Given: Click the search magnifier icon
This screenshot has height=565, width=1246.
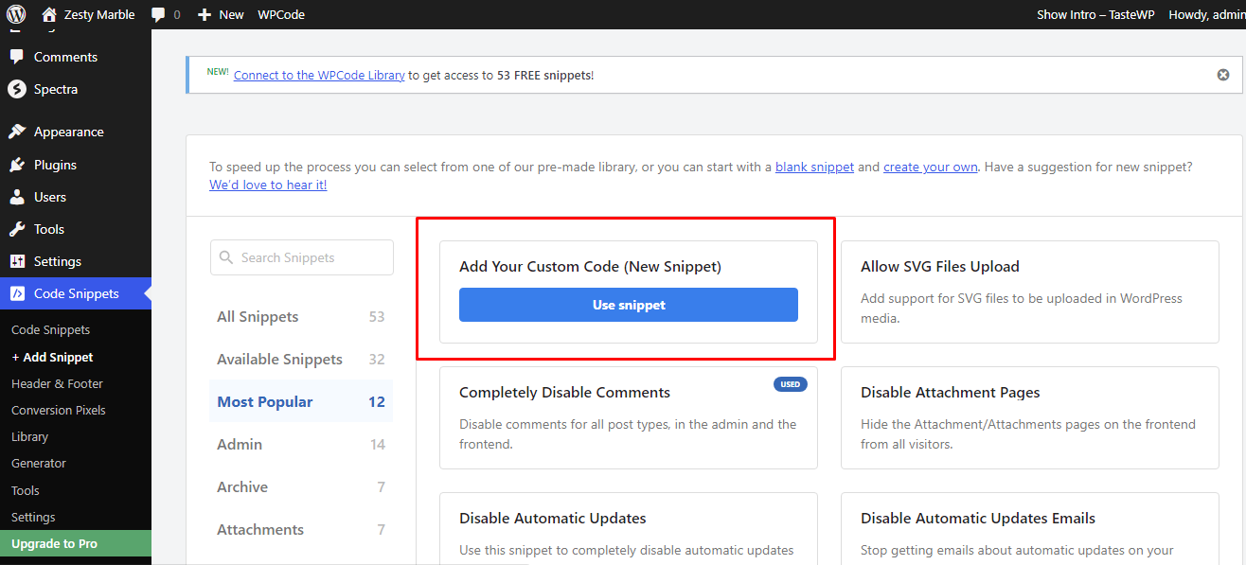Looking at the screenshot, I should 226,257.
